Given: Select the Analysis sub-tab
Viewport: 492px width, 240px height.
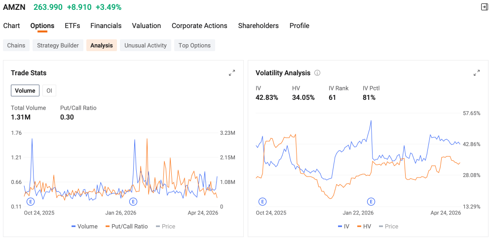Looking at the screenshot, I should pos(102,45).
